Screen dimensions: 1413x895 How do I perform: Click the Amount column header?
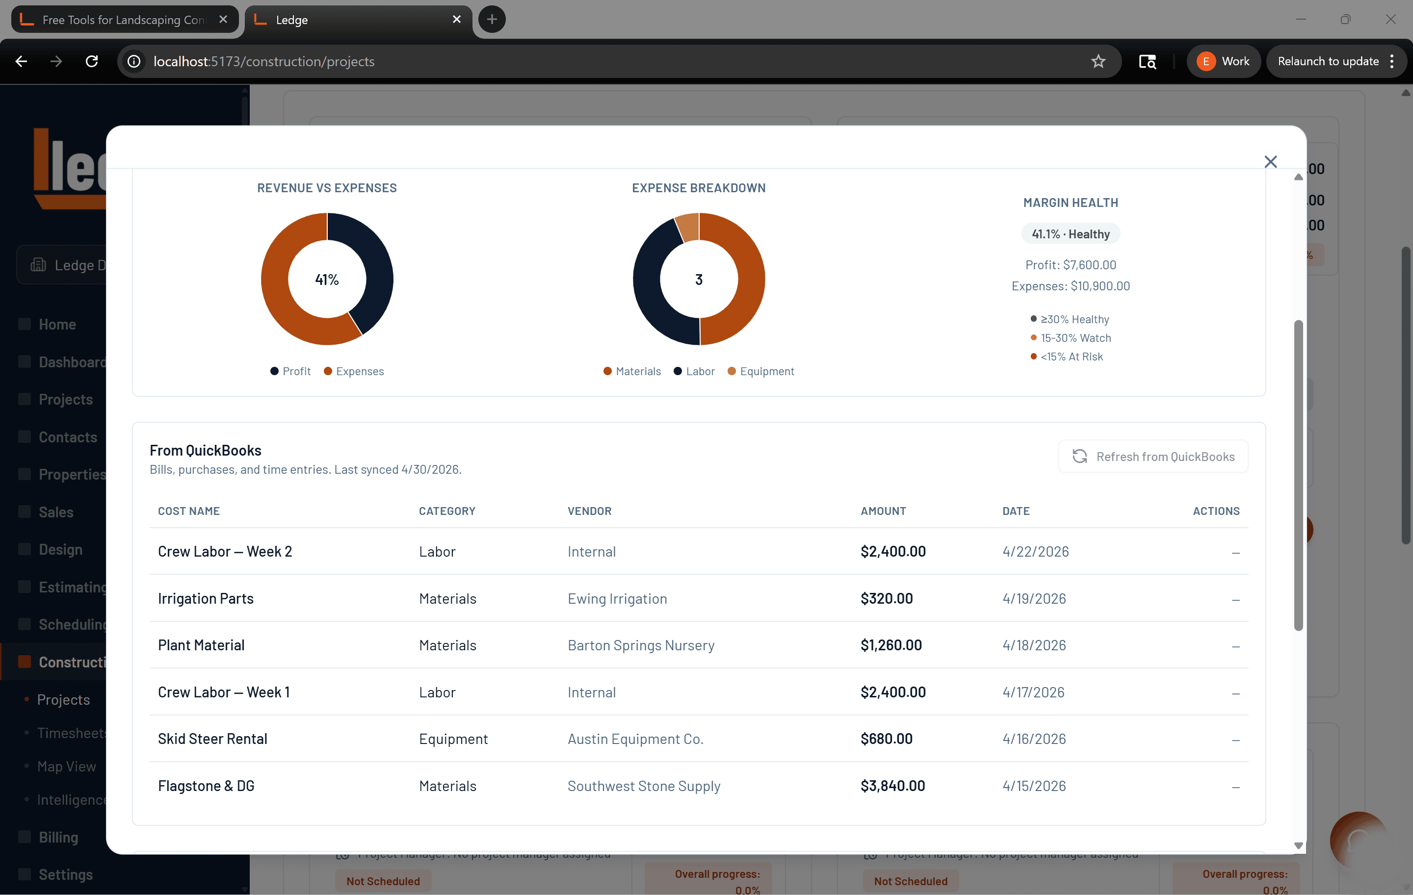(x=883, y=511)
